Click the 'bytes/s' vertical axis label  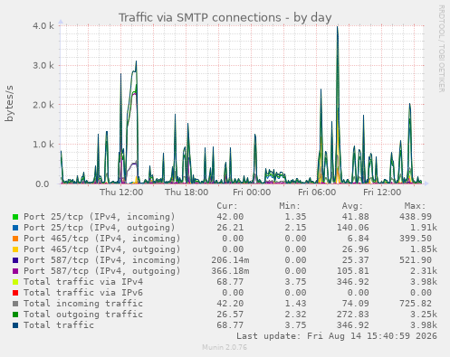[x=9, y=103]
